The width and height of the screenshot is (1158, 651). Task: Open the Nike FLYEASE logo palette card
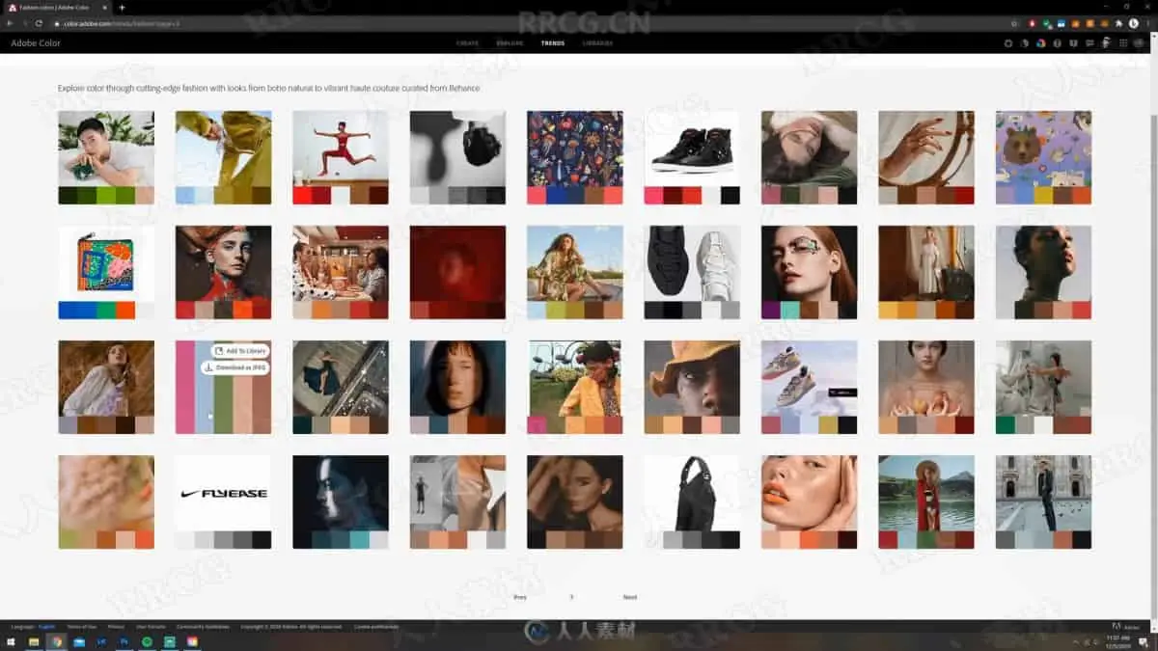click(x=223, y=502)
